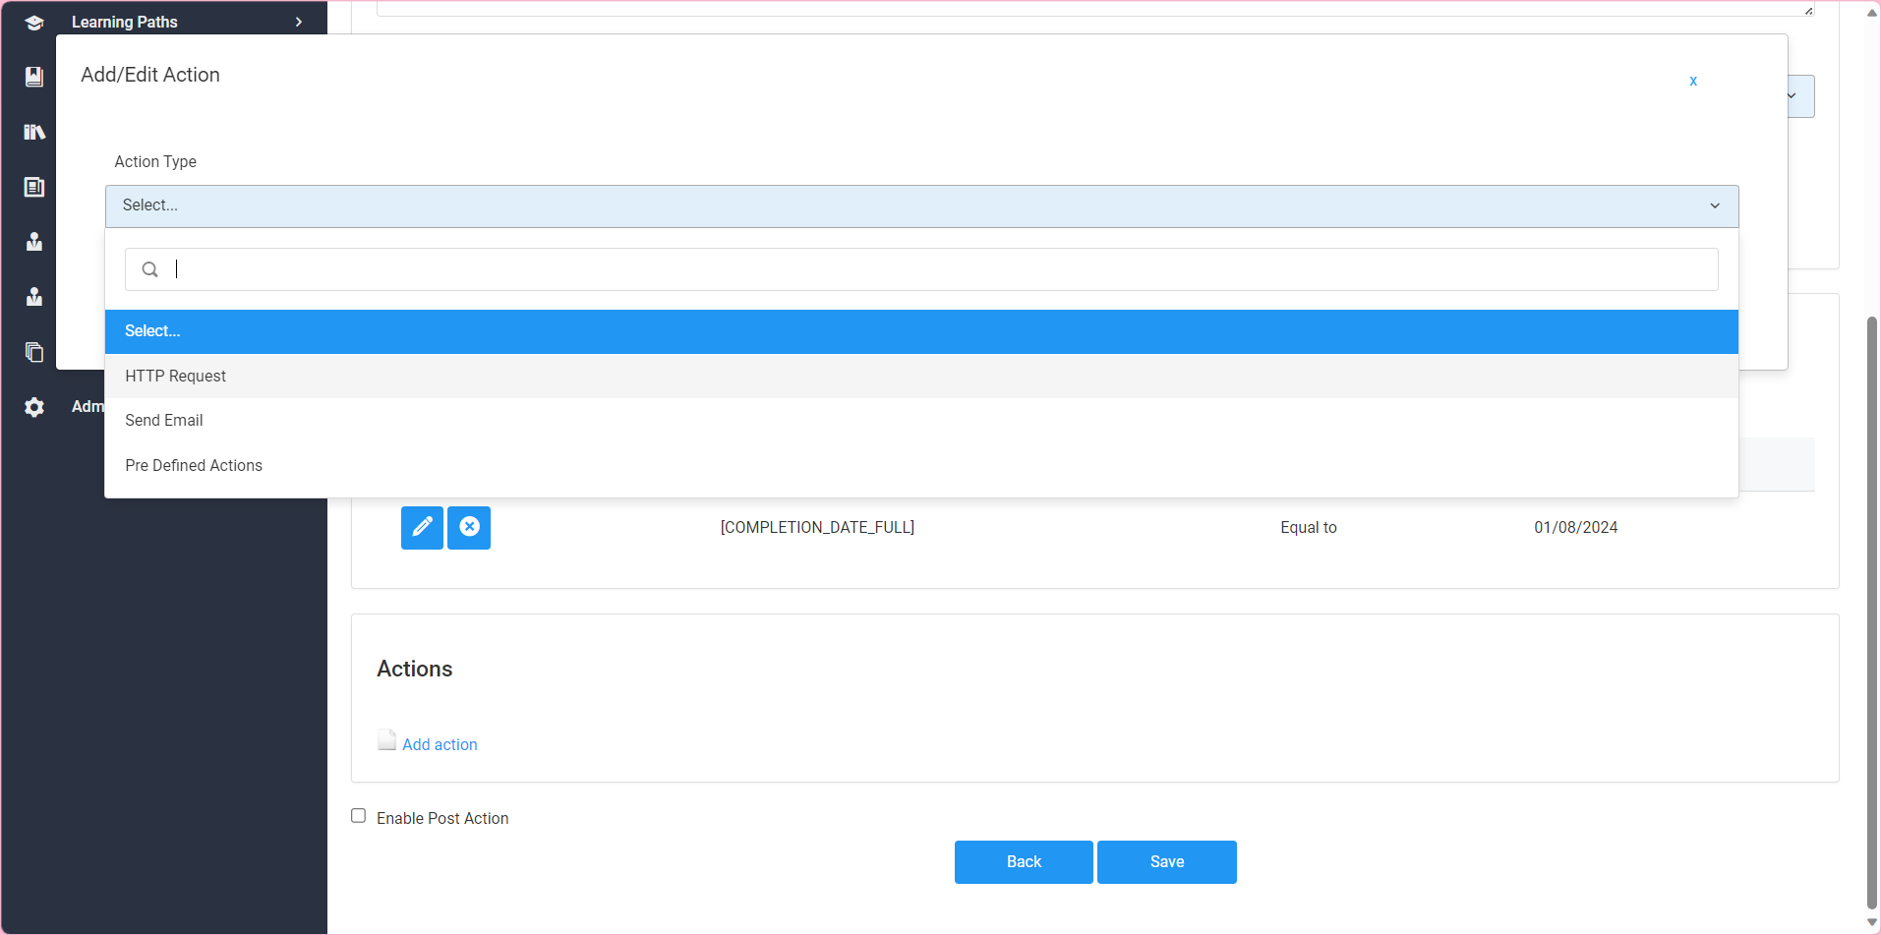1881x935 pixels.
Task: Open the library books sidebar icon
Action: tap(34, 132)
